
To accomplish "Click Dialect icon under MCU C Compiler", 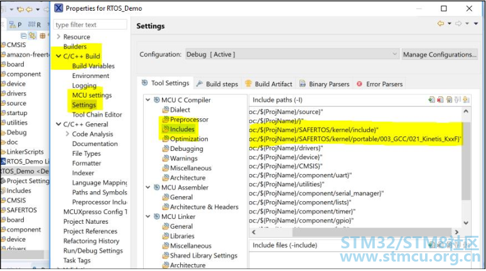I will 166,110.
